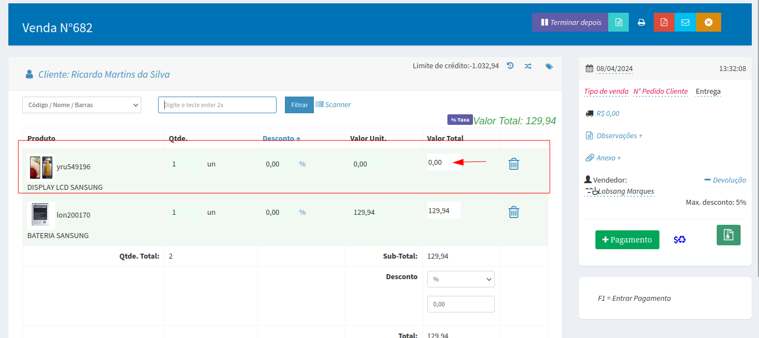Click the product search input field
The width and height of the screenshot is (759, 338).
pyautogui.click(x=217, y=105)
